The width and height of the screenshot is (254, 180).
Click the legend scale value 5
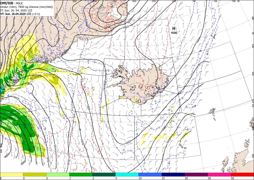[x=116, y=178]
